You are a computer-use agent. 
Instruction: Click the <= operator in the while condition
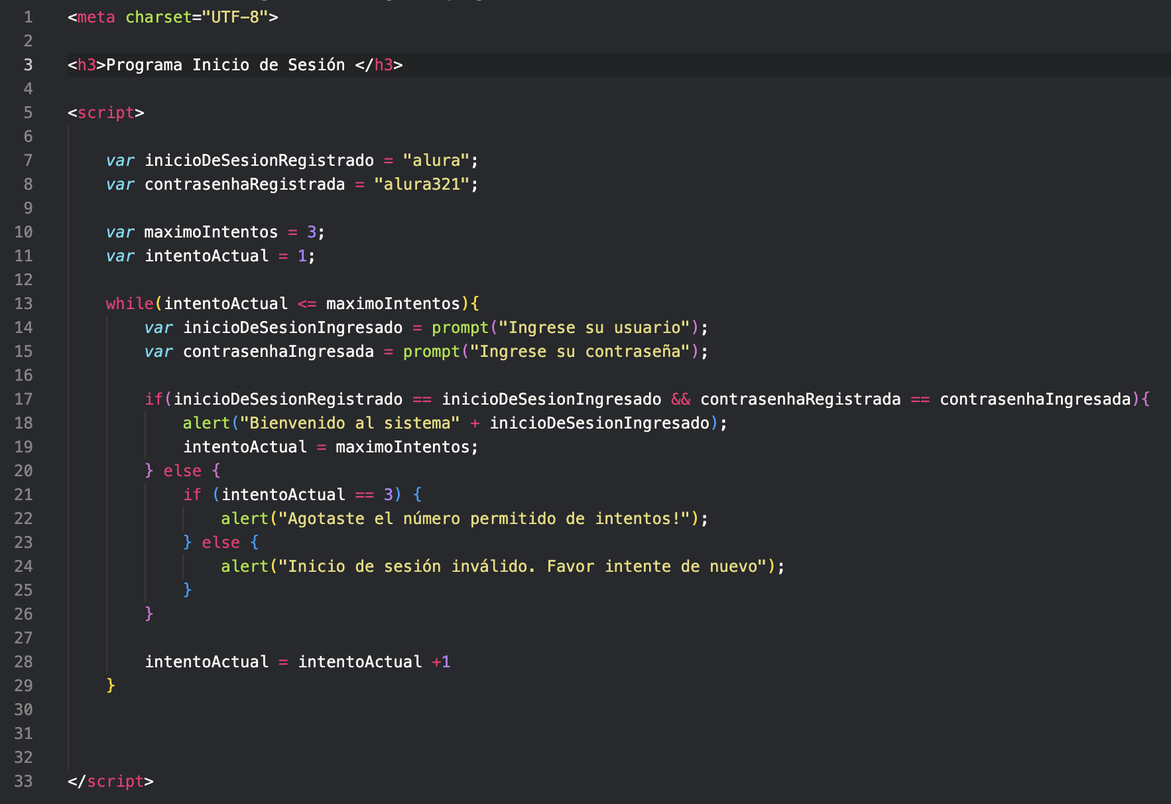click(307, 304)
